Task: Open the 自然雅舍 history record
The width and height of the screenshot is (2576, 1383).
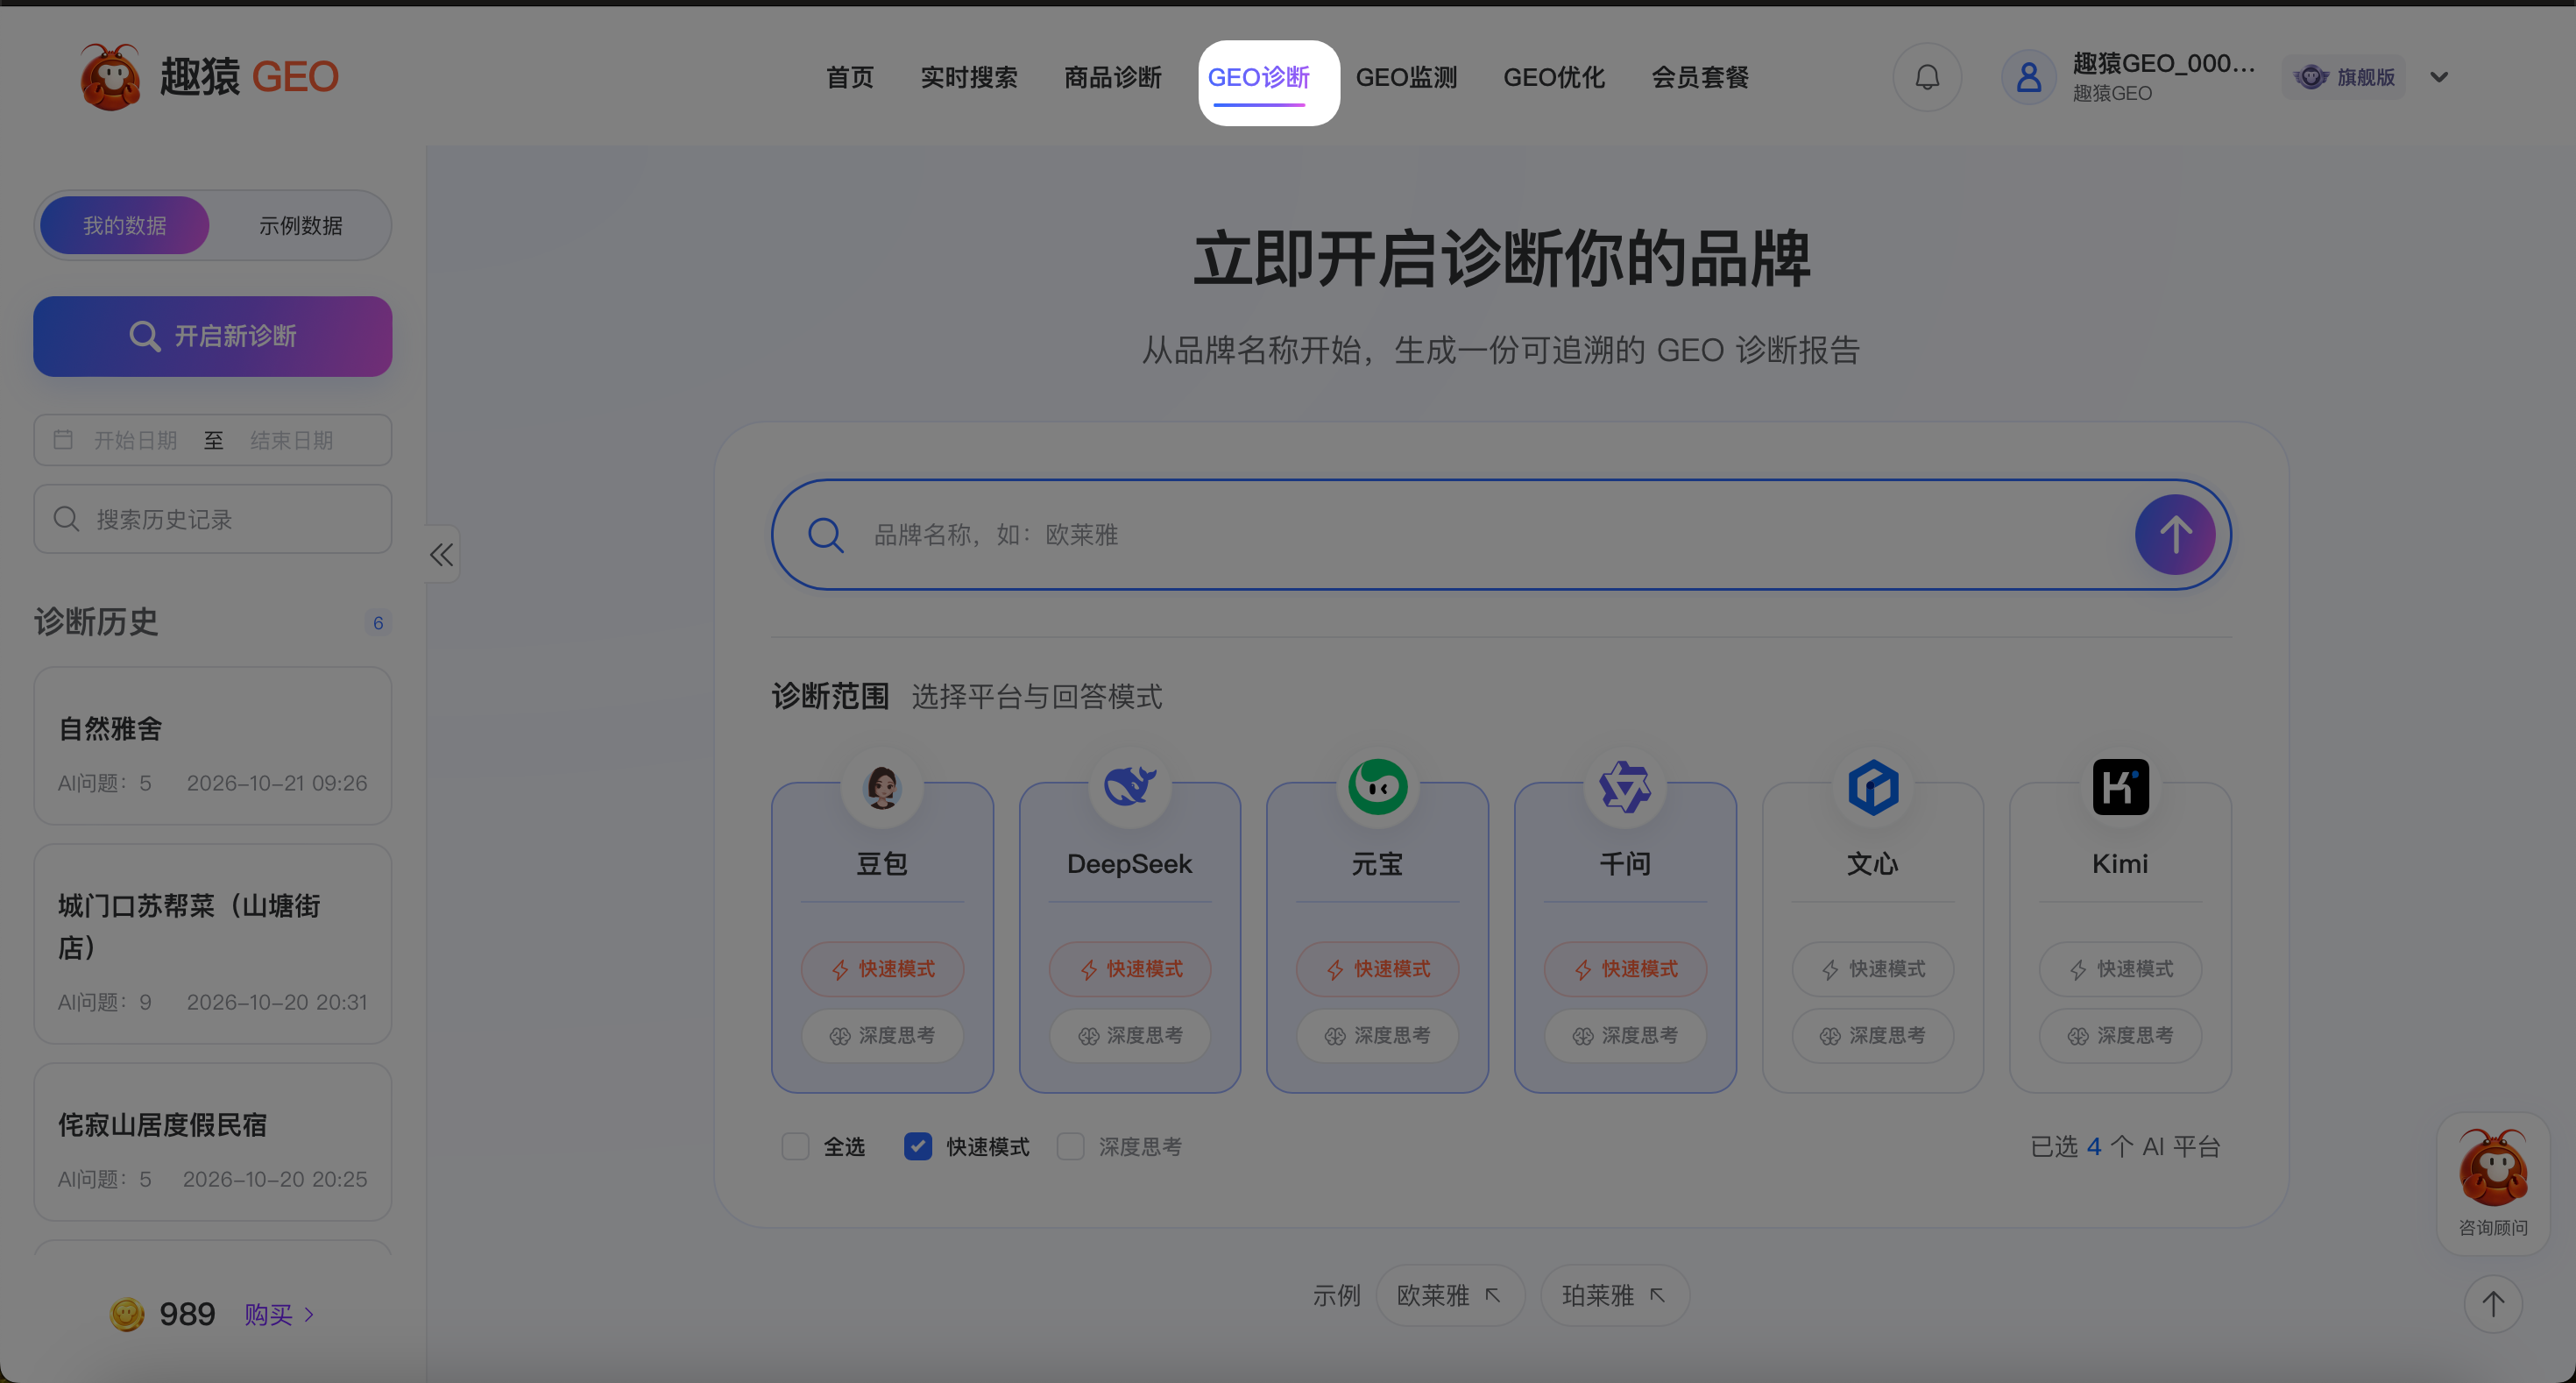Action: coord(213,746)
